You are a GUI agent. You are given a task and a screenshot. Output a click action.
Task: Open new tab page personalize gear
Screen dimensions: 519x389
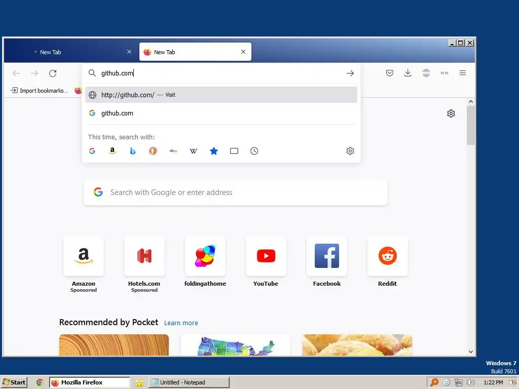[451, 113]
